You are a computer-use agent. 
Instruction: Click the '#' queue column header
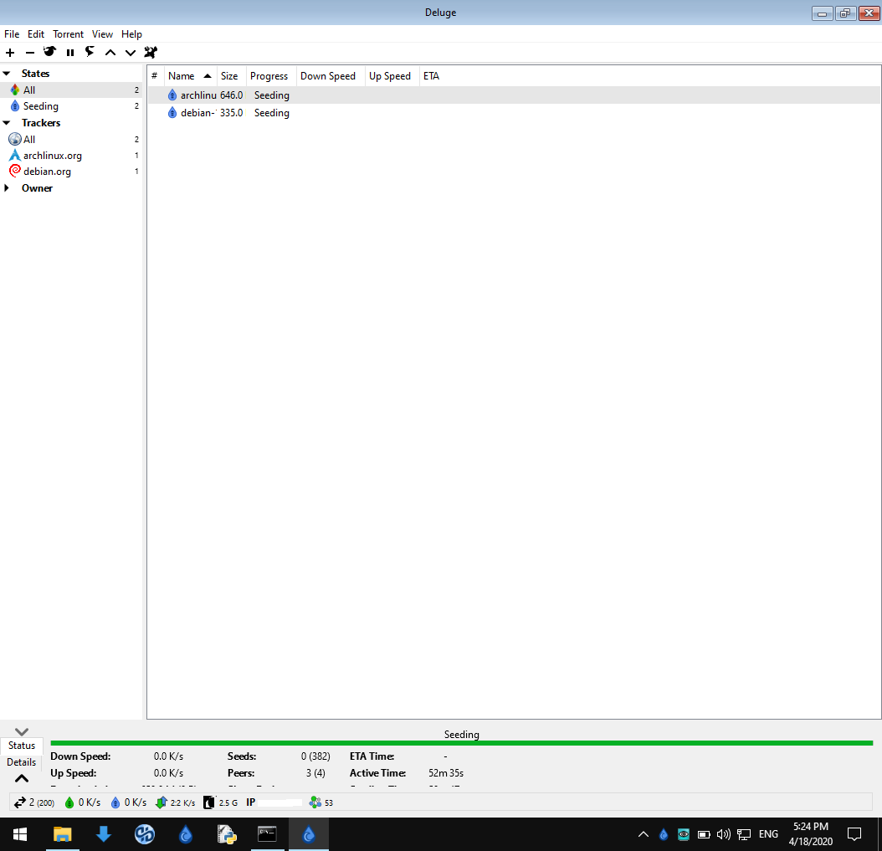[x=155, y=76]
